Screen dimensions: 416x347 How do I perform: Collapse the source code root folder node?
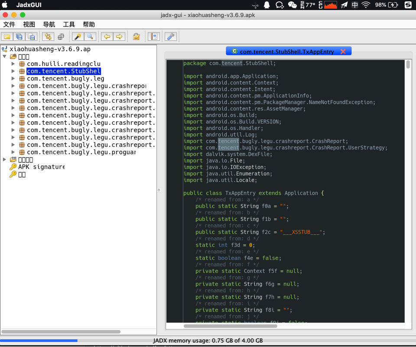pyautogui.click(x=4, y=56)
